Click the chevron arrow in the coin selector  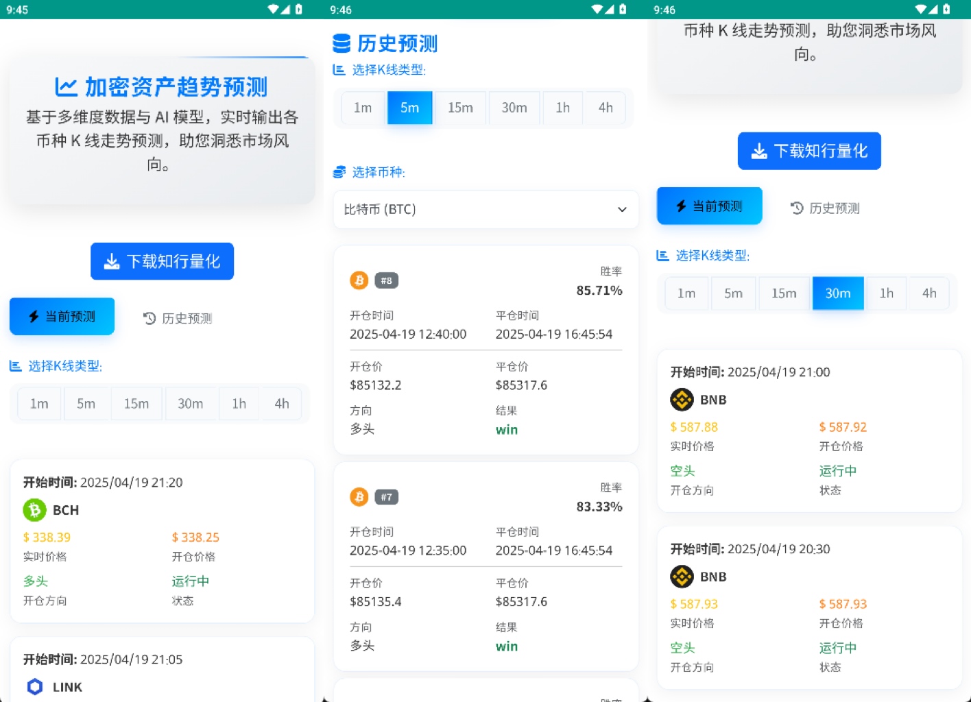(622, 209)
